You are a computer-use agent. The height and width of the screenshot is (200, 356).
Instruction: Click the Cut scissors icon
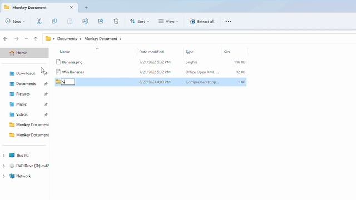click(x=39, y=21)
